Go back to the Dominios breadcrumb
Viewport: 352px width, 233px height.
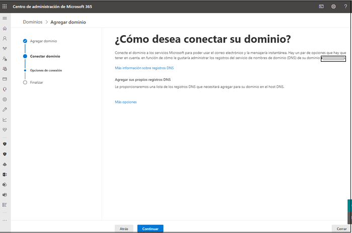pos(33,22)
